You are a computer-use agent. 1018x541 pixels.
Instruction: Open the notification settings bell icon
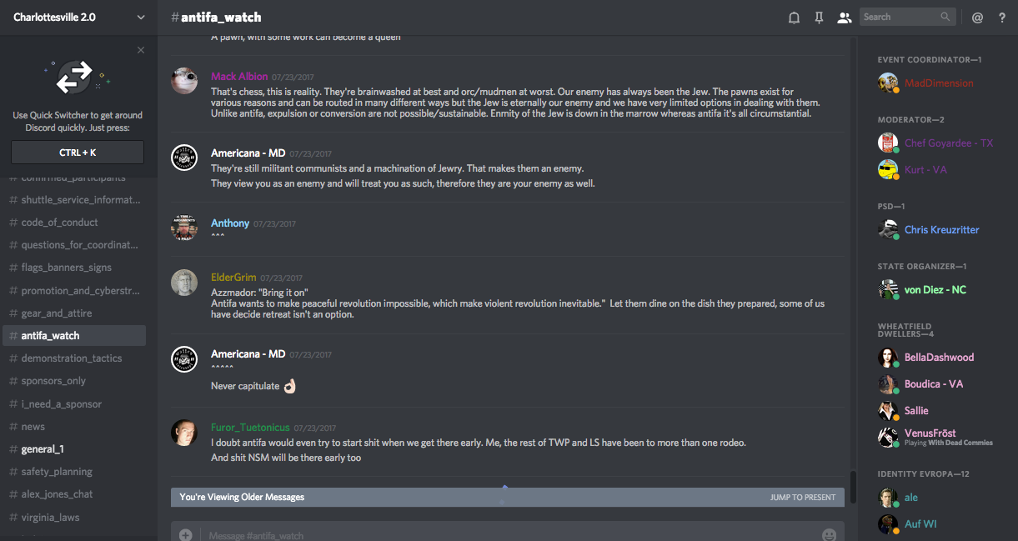coord(794,18)
